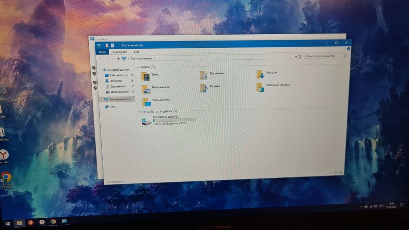Screen dimensions: 409x230
Task: Click the Поиск: Этот компьютер search field
Action: pyautogui.click(x=326, y=56)
